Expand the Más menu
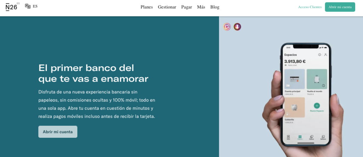363x157 pixels. click(201, 7)
